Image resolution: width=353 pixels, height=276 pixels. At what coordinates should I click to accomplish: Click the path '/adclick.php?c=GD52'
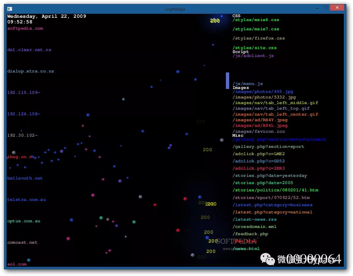coord(259,161)
